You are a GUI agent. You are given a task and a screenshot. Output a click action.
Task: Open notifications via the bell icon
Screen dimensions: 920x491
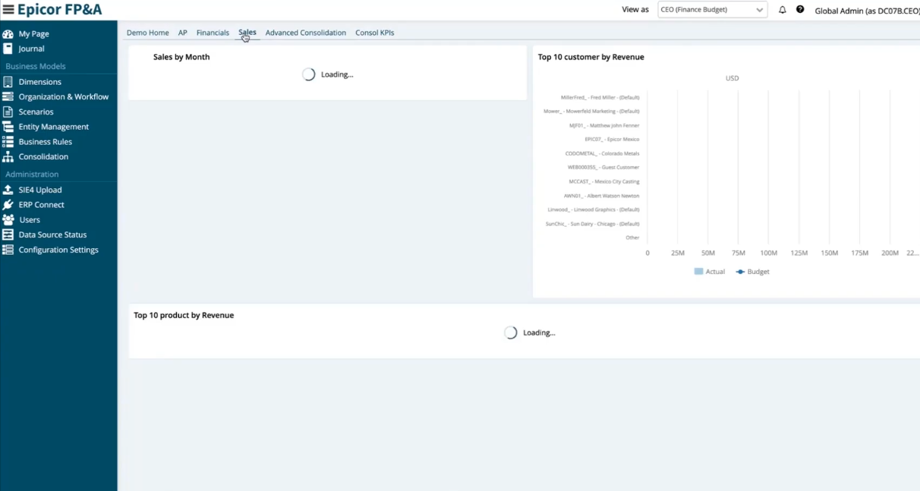pos(782,10)
